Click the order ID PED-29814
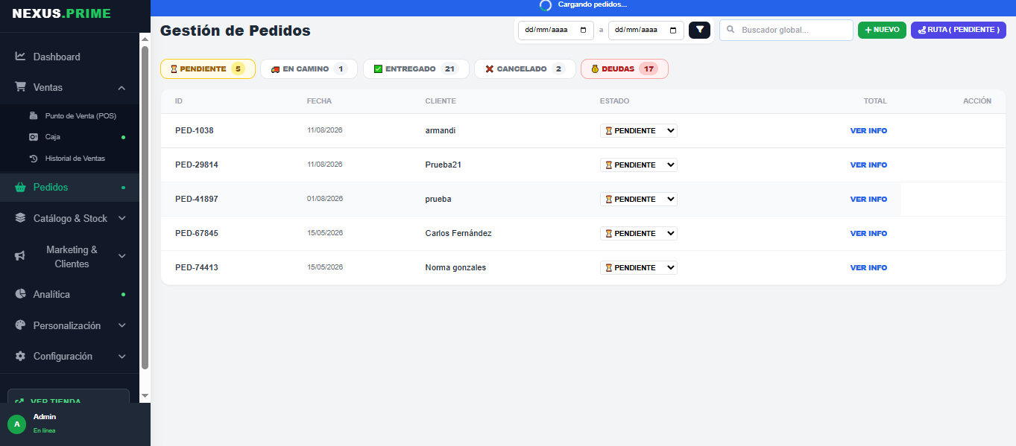 point(197,165)
